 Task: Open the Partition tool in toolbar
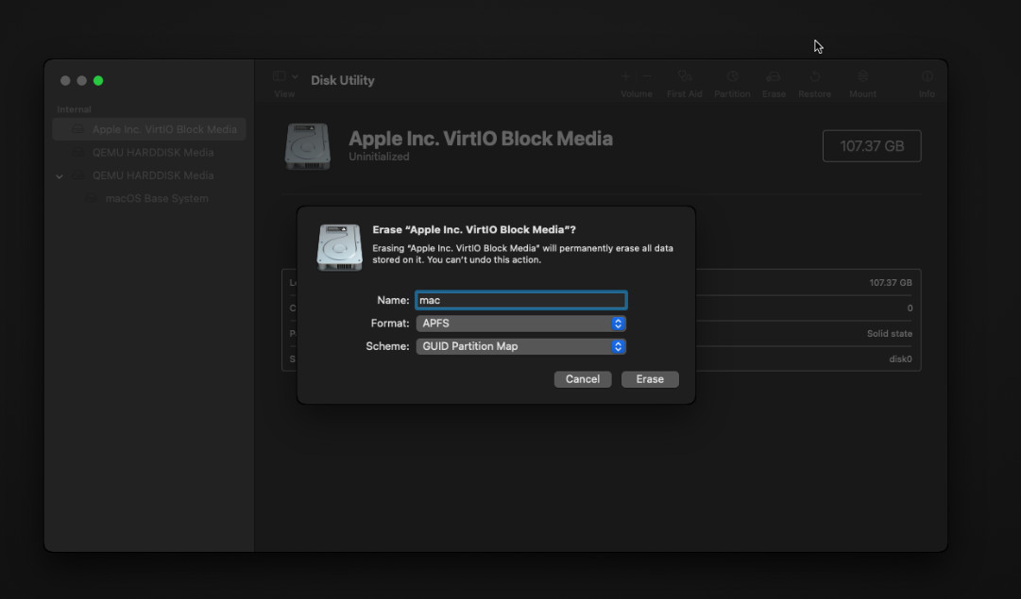(732, 76)
